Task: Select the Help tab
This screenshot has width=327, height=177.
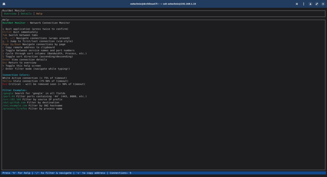Action: click(x=39, y=13)
